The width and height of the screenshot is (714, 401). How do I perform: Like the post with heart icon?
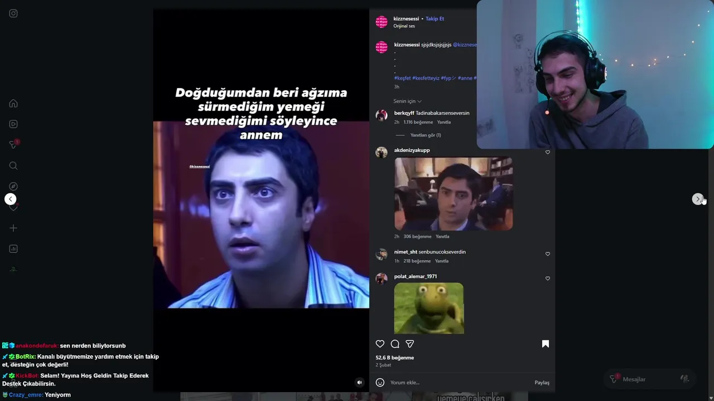click(x=380, y=344)
